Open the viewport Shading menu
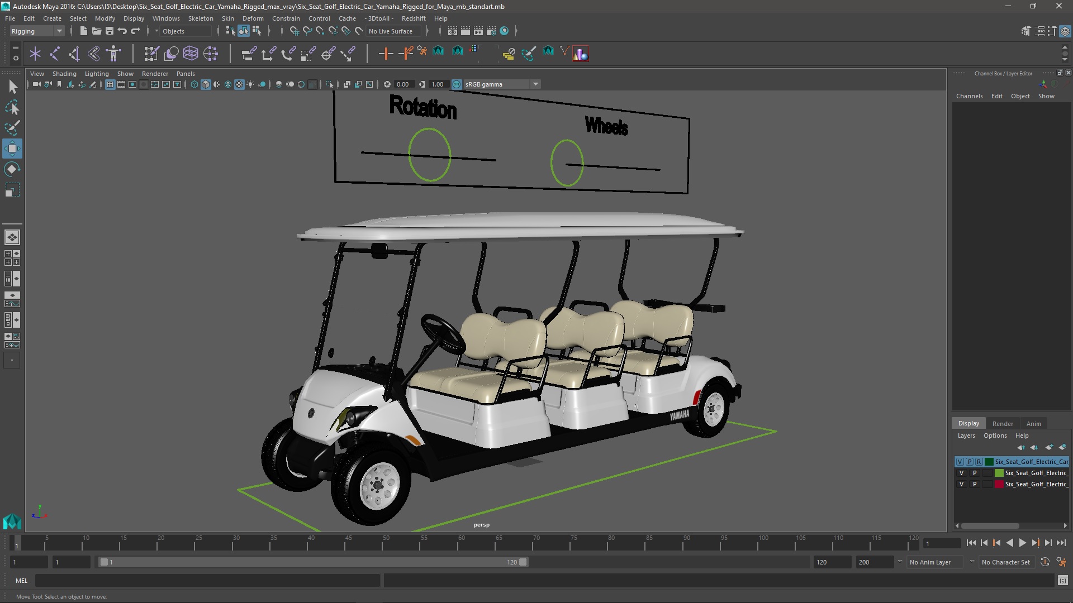 tap(64, 74)
